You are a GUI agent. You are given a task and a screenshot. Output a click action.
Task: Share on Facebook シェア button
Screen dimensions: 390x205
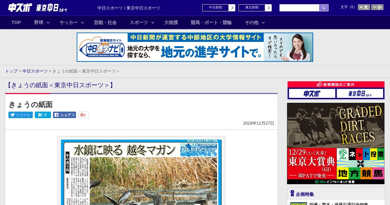pyautogui.click(x=64, y=115)
